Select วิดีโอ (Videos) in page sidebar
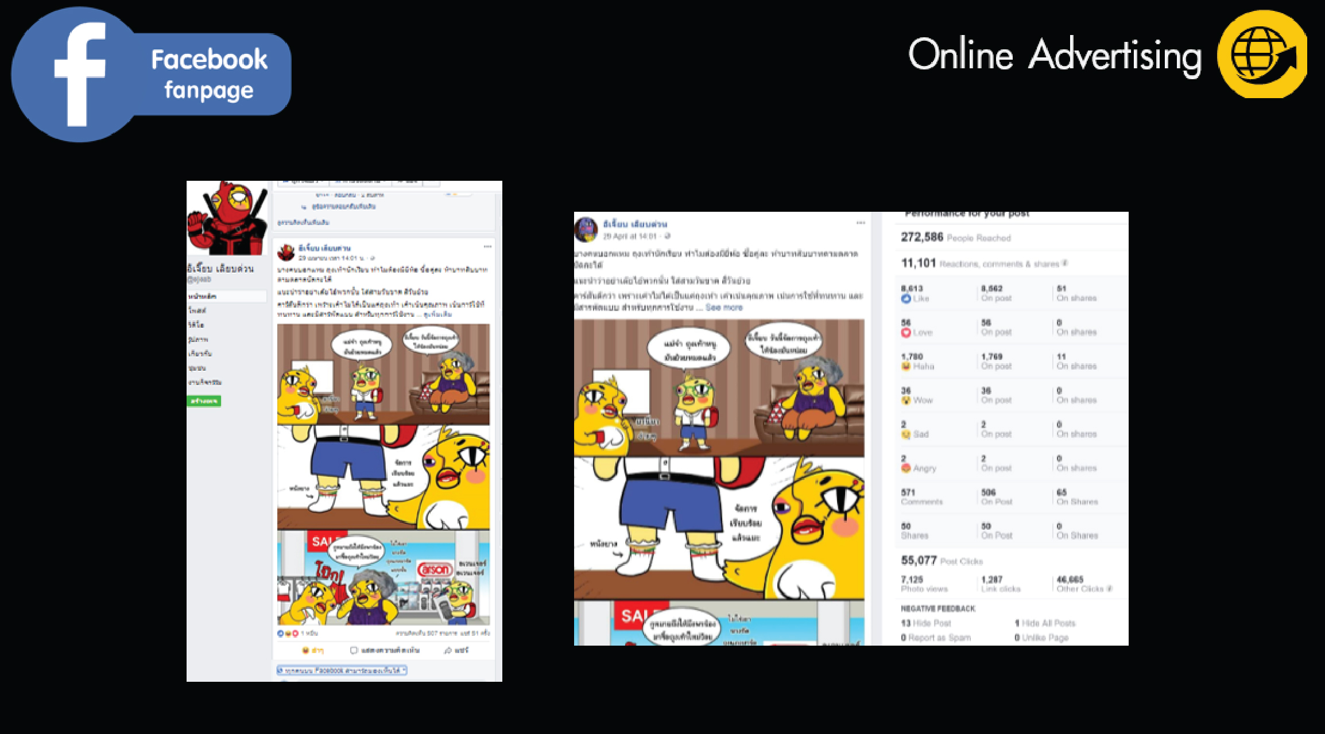This screenshot has width=1325, height=734. (x=196, y=325)
